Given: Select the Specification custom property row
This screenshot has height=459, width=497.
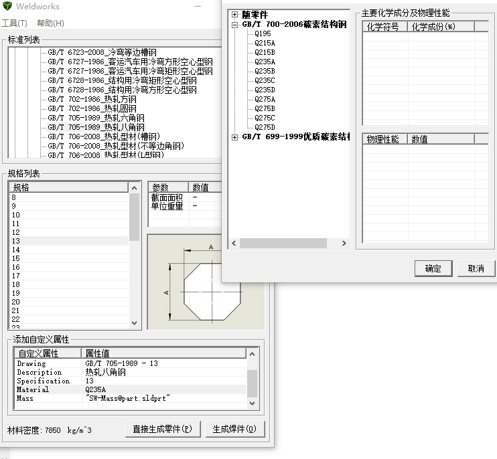Looking at the screenshot, I should [131, 381].
